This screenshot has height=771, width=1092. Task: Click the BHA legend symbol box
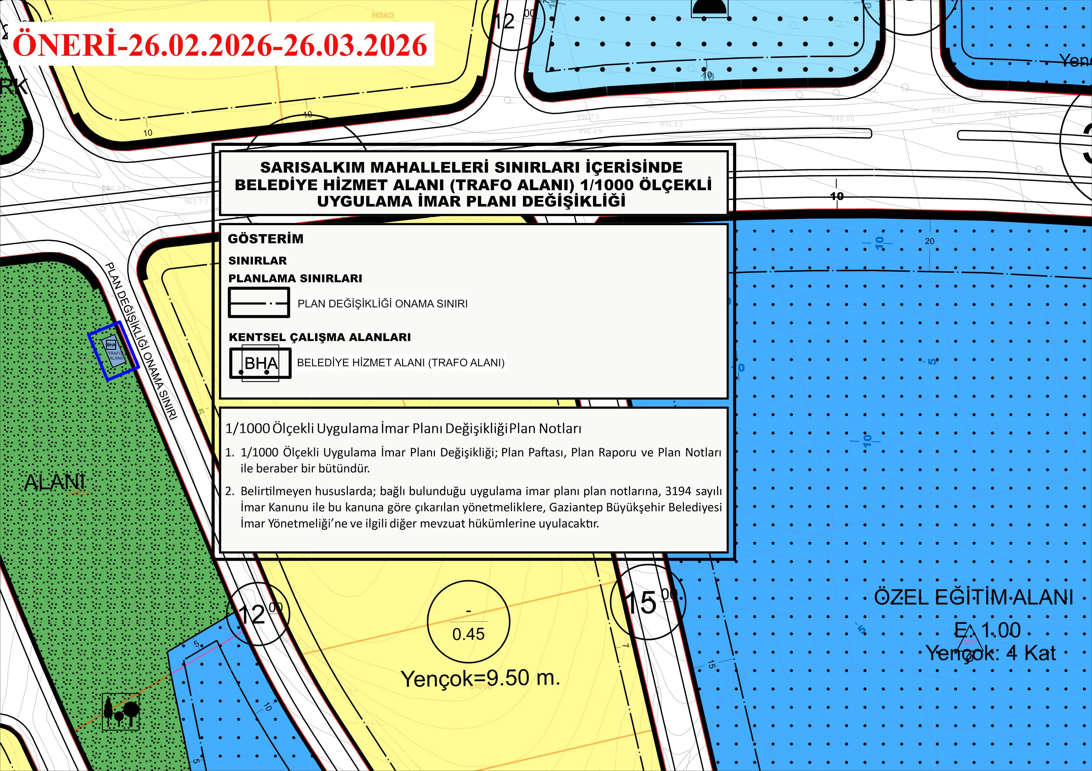[x=260, y=363]
